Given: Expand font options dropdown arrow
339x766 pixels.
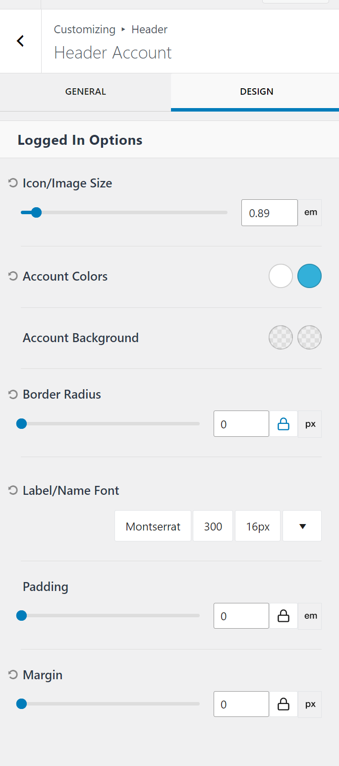Looking at the screenshot, I should (302, 526).
